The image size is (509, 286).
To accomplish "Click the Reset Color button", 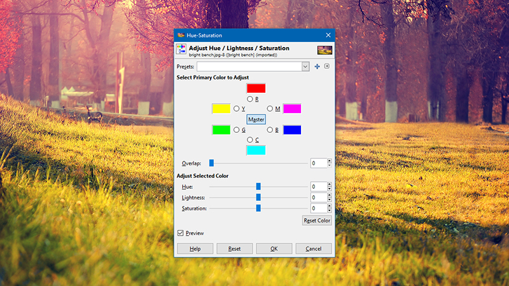I will [317, 221].
